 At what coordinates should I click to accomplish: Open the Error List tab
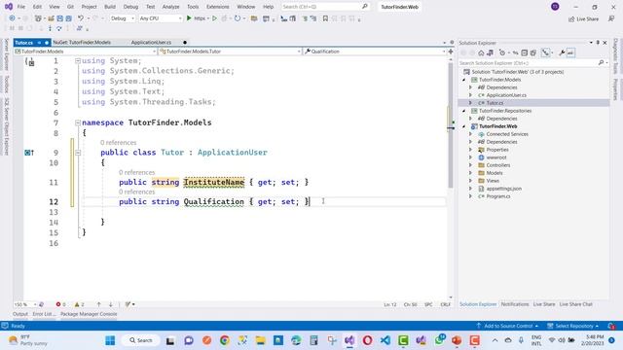[44, 314]
